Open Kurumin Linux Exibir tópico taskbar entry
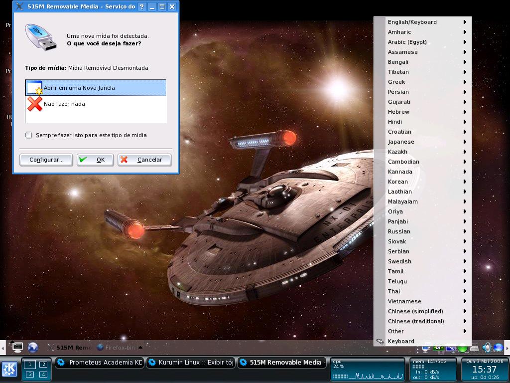 tap(190, 363)
